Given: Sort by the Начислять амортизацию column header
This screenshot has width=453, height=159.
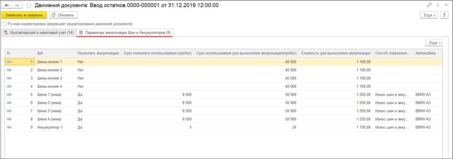Looking at the screenshot, I should coord(98,53).
